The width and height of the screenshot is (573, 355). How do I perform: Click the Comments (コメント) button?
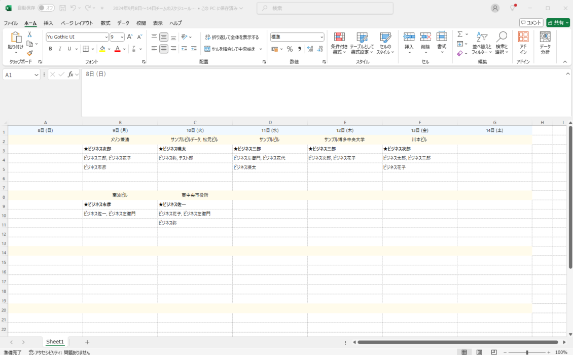[x=531, y=23]
